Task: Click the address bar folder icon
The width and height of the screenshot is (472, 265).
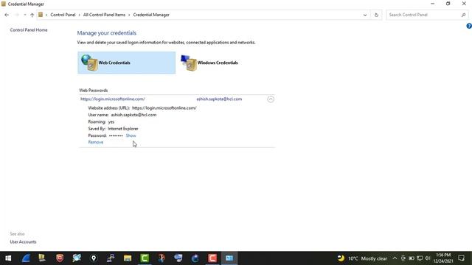Action: click(x=41, y=15)
